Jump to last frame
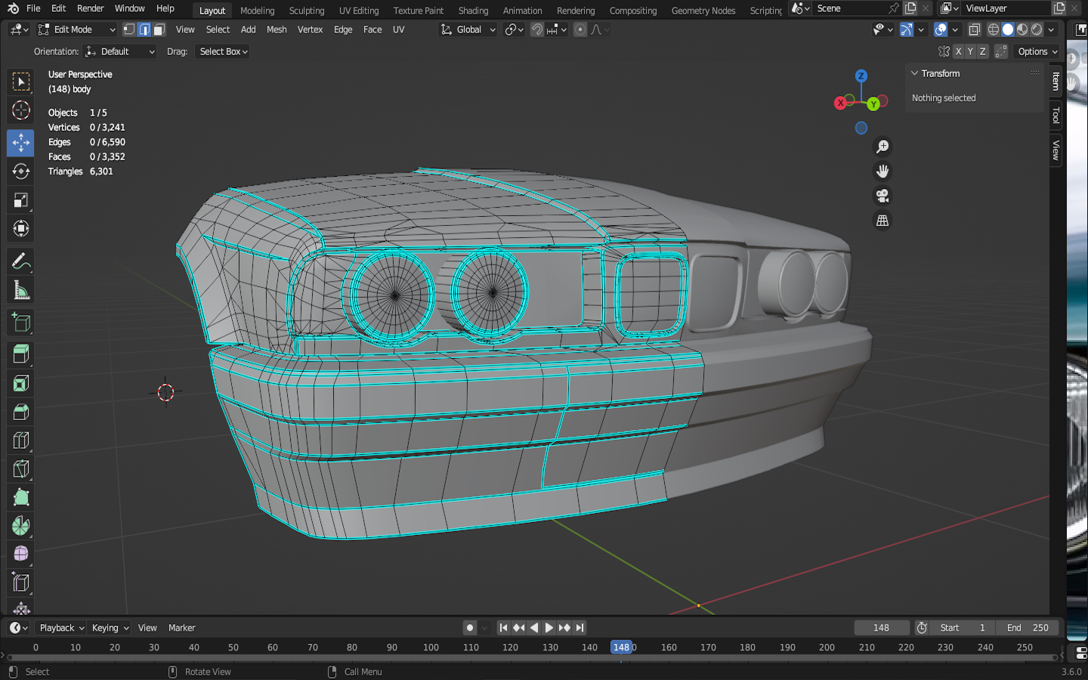 coord(580,628)
